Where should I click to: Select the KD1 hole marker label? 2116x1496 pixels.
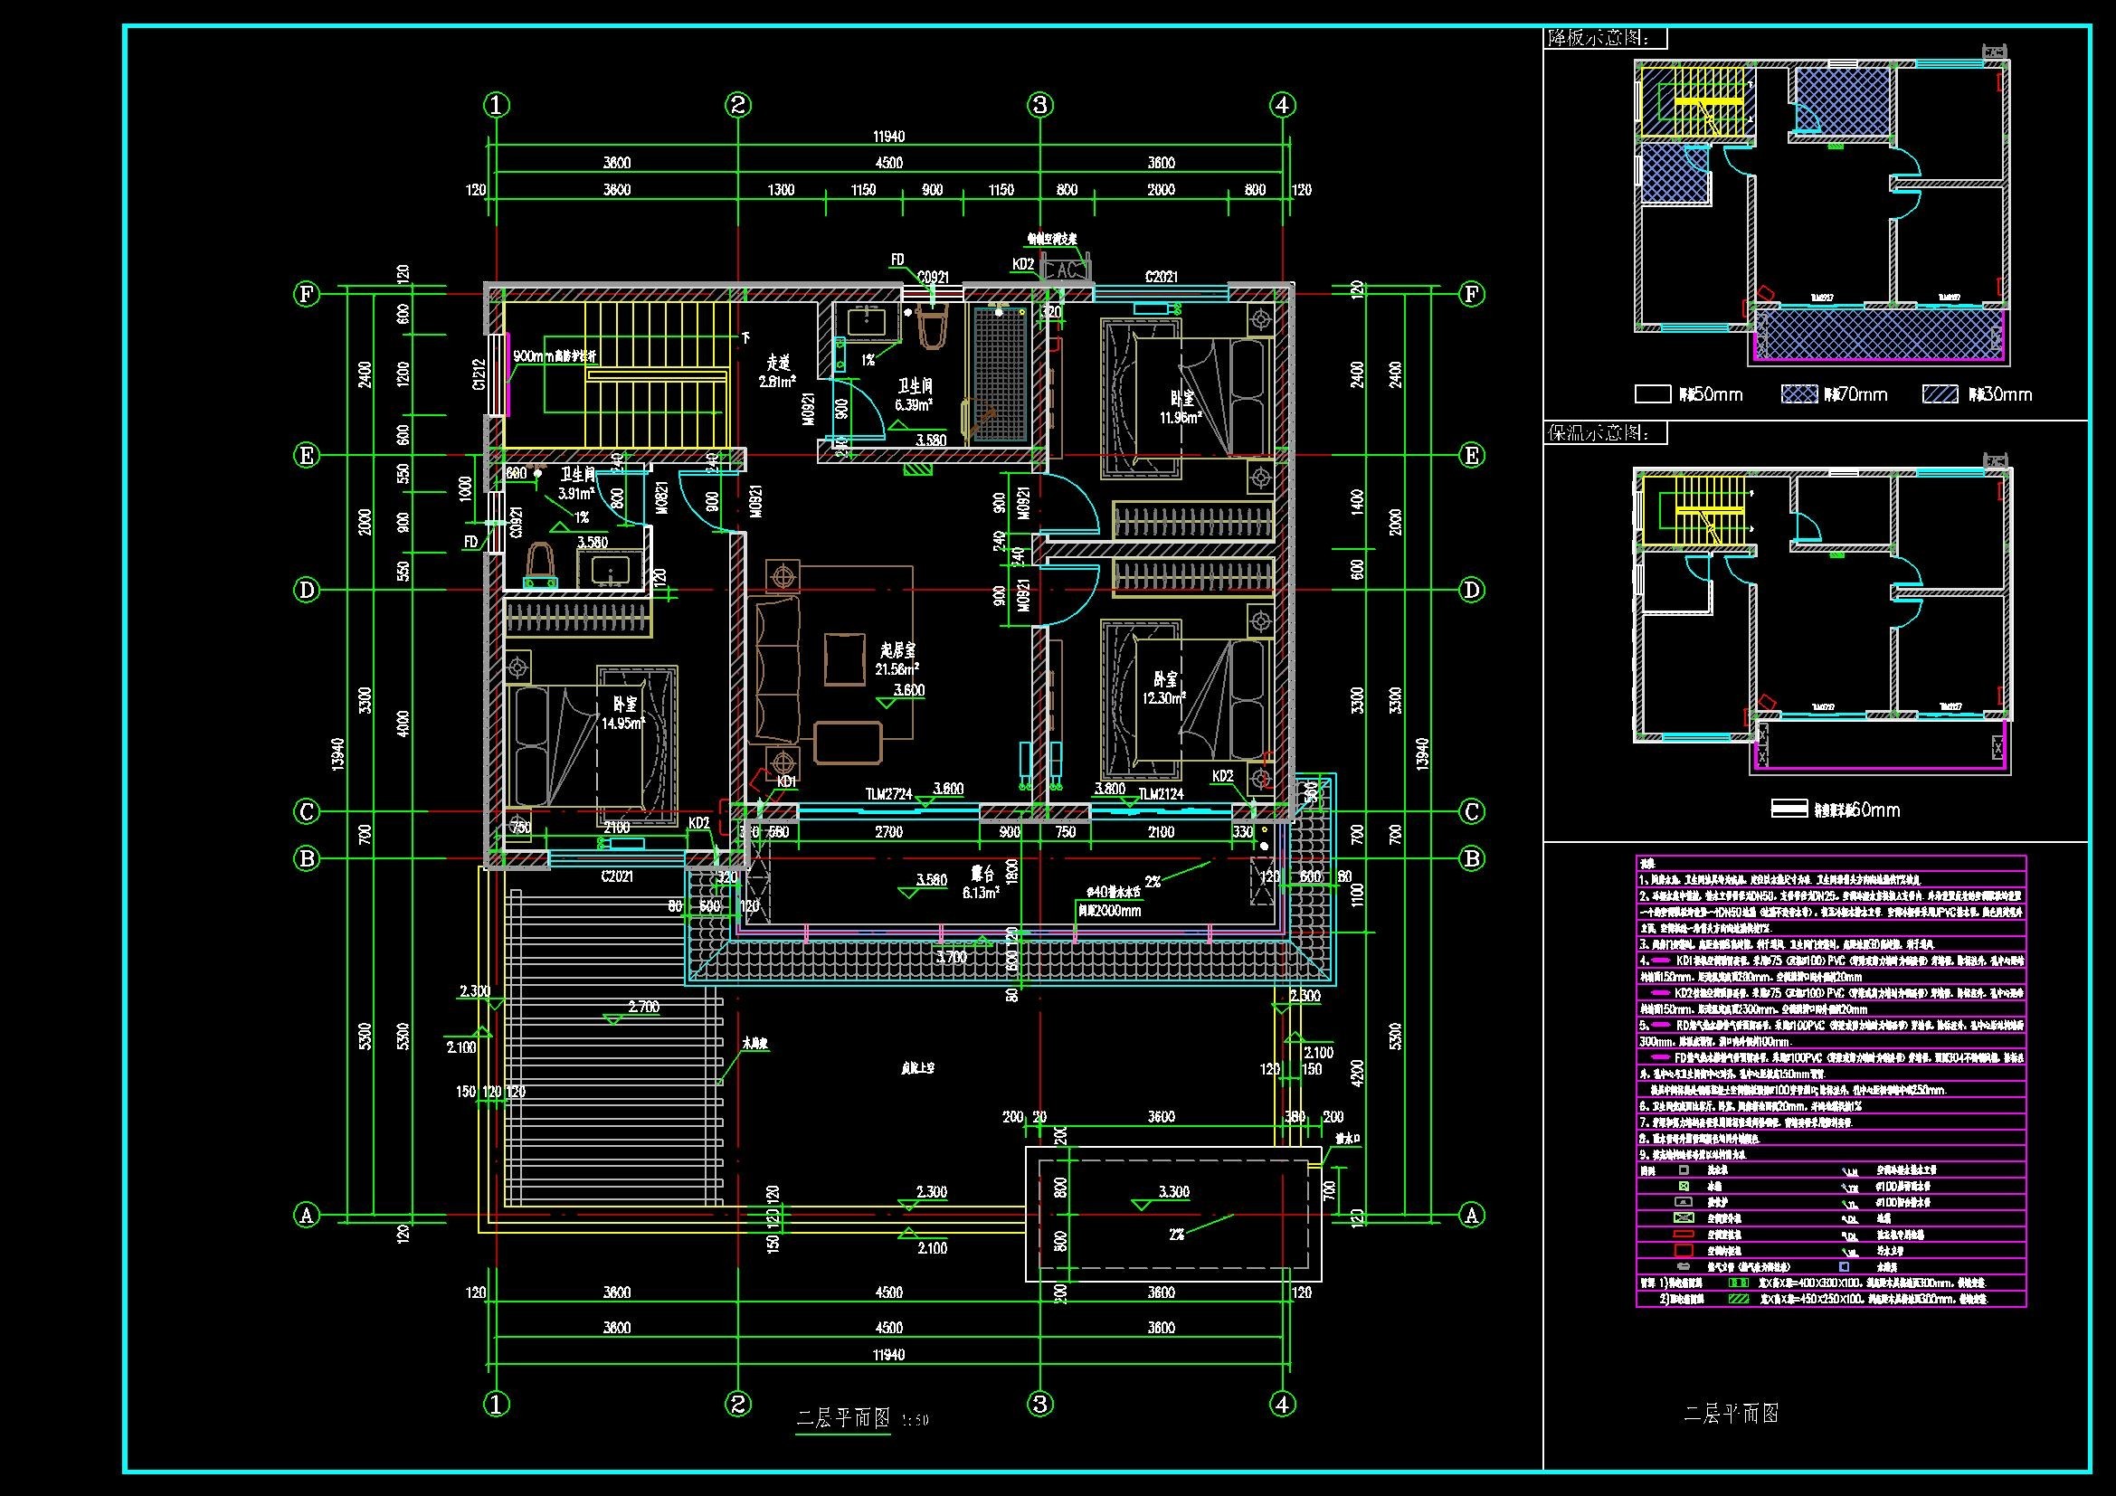pyautogui.click(x=786, y=782)
